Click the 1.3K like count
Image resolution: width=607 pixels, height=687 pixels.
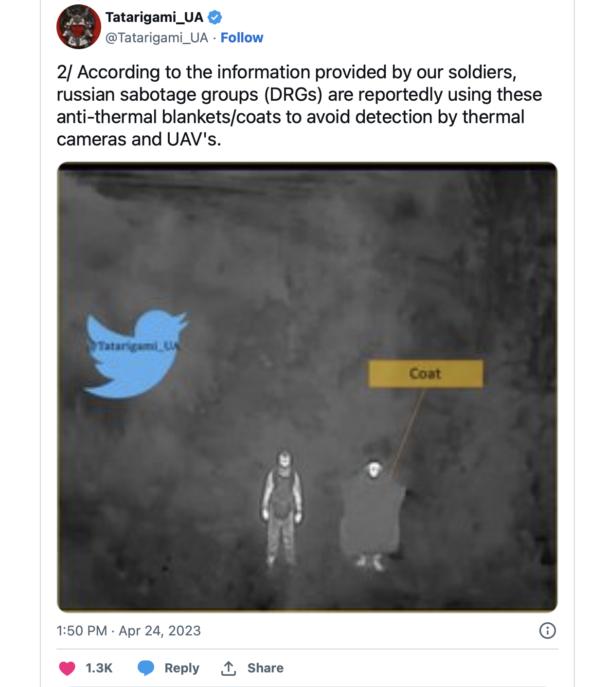point(99,668)
